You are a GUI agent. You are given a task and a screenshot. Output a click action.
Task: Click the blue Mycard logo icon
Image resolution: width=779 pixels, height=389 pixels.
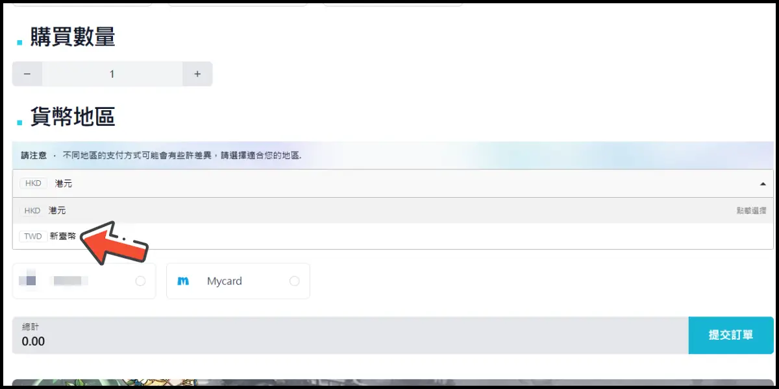coord(183,281)
